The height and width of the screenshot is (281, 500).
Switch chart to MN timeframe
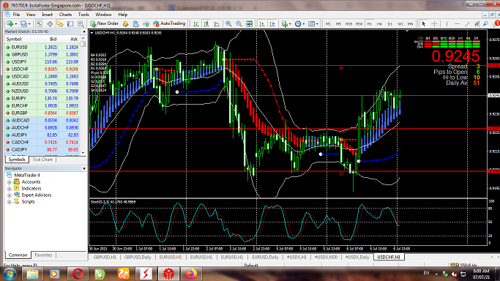coord(411,24)
